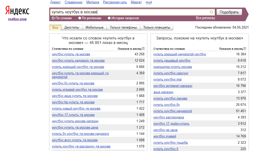The image size is (255, 151).
Task: Open the 'Рекламная сеть' top menu link
Action: tap(115, 2)
